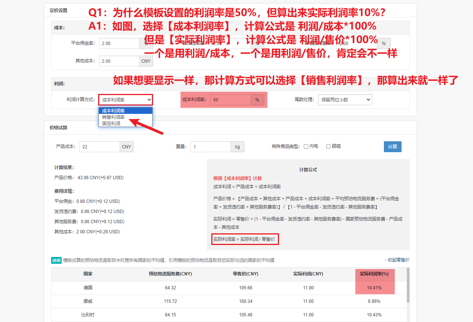Focus the 平台佣金率 input field
Image resolution: width=473 pixels, height=322 pixels.
coord(119,43)
